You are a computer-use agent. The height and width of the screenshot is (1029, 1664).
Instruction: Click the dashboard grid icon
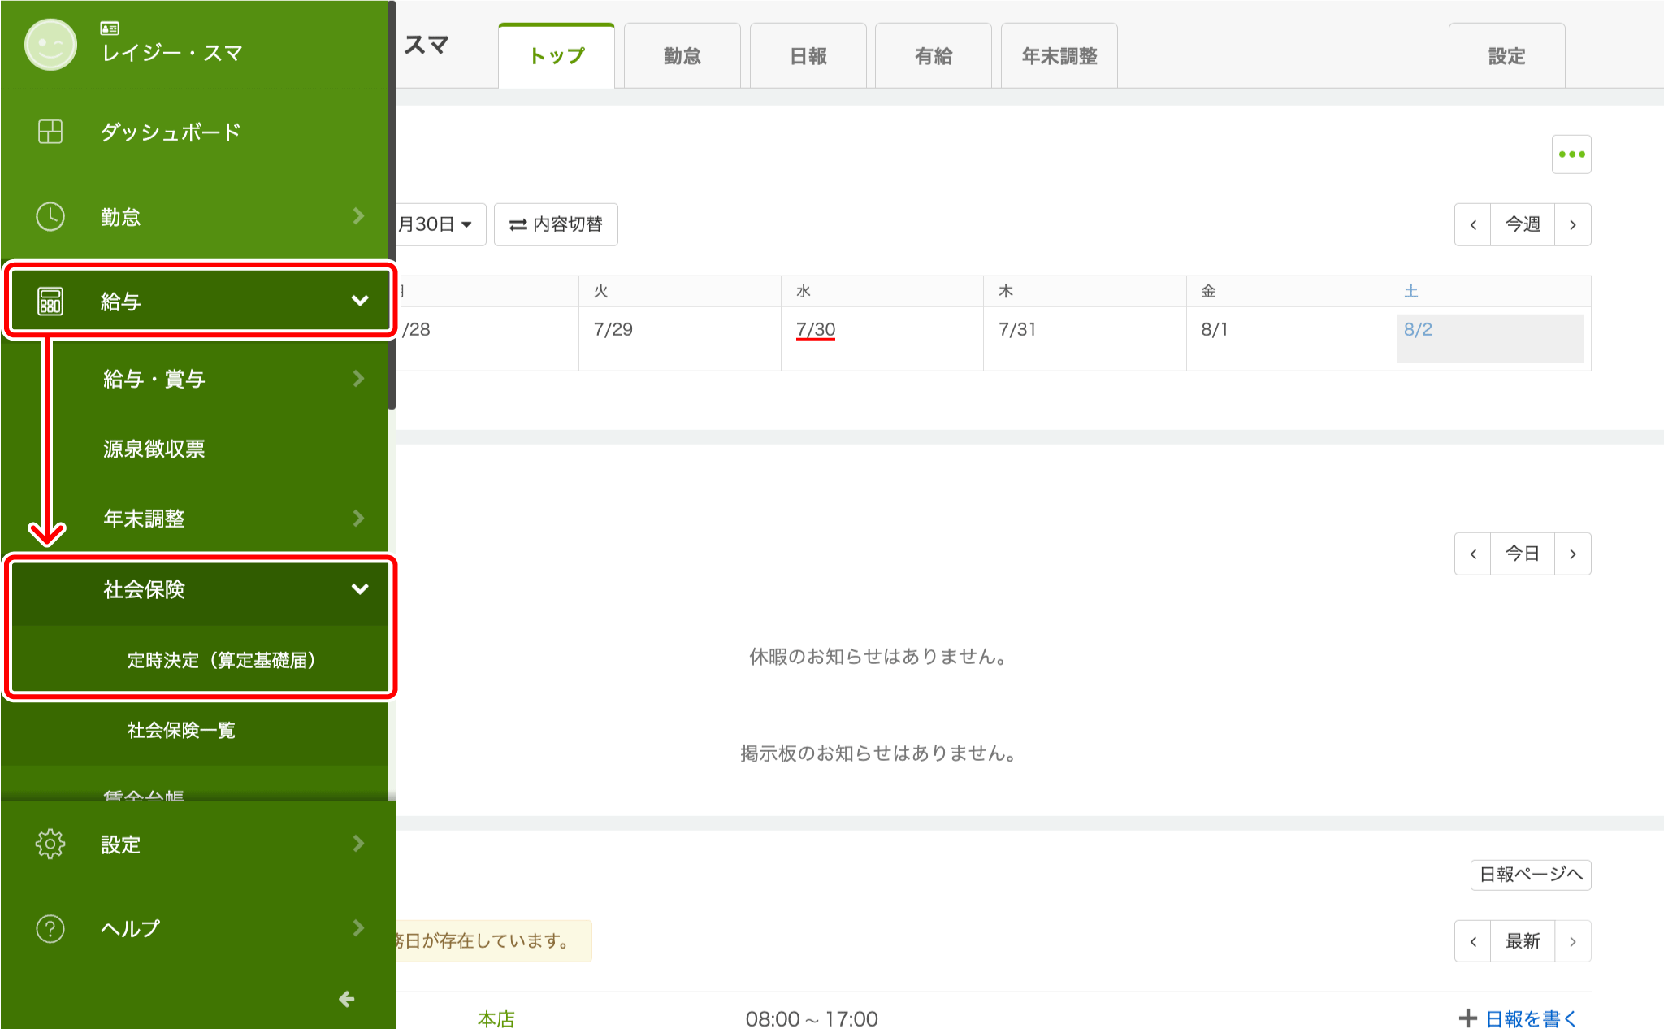click(50, 132)
